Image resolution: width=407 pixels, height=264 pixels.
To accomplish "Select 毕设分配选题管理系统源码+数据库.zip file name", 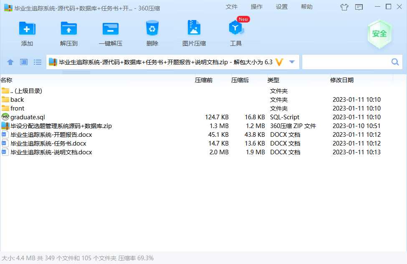I will point(61,126).
